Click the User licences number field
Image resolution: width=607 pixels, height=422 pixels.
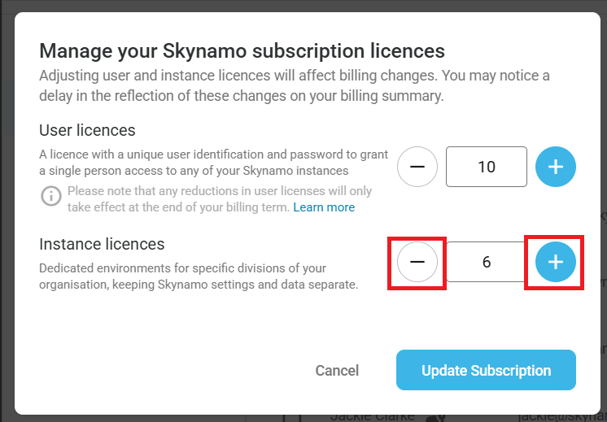[x=487, y=167]
